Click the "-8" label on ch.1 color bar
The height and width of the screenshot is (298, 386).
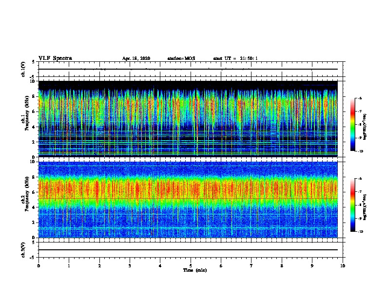(x=360, y=125)
